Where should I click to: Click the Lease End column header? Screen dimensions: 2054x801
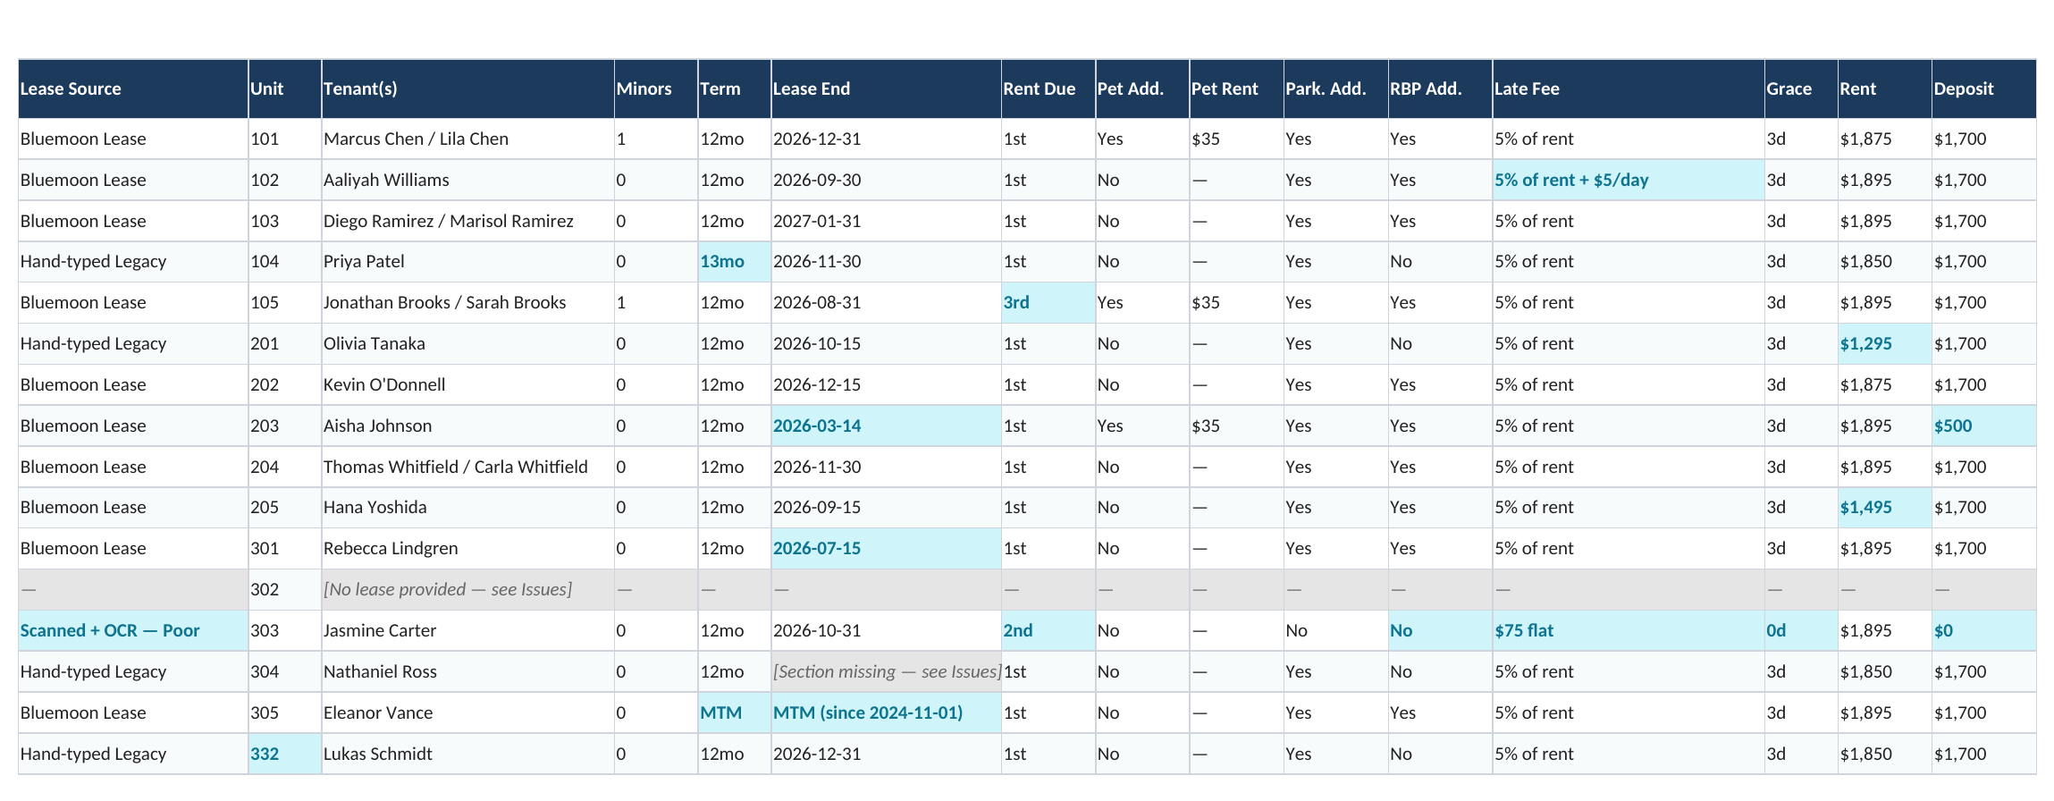coord(886,89)
